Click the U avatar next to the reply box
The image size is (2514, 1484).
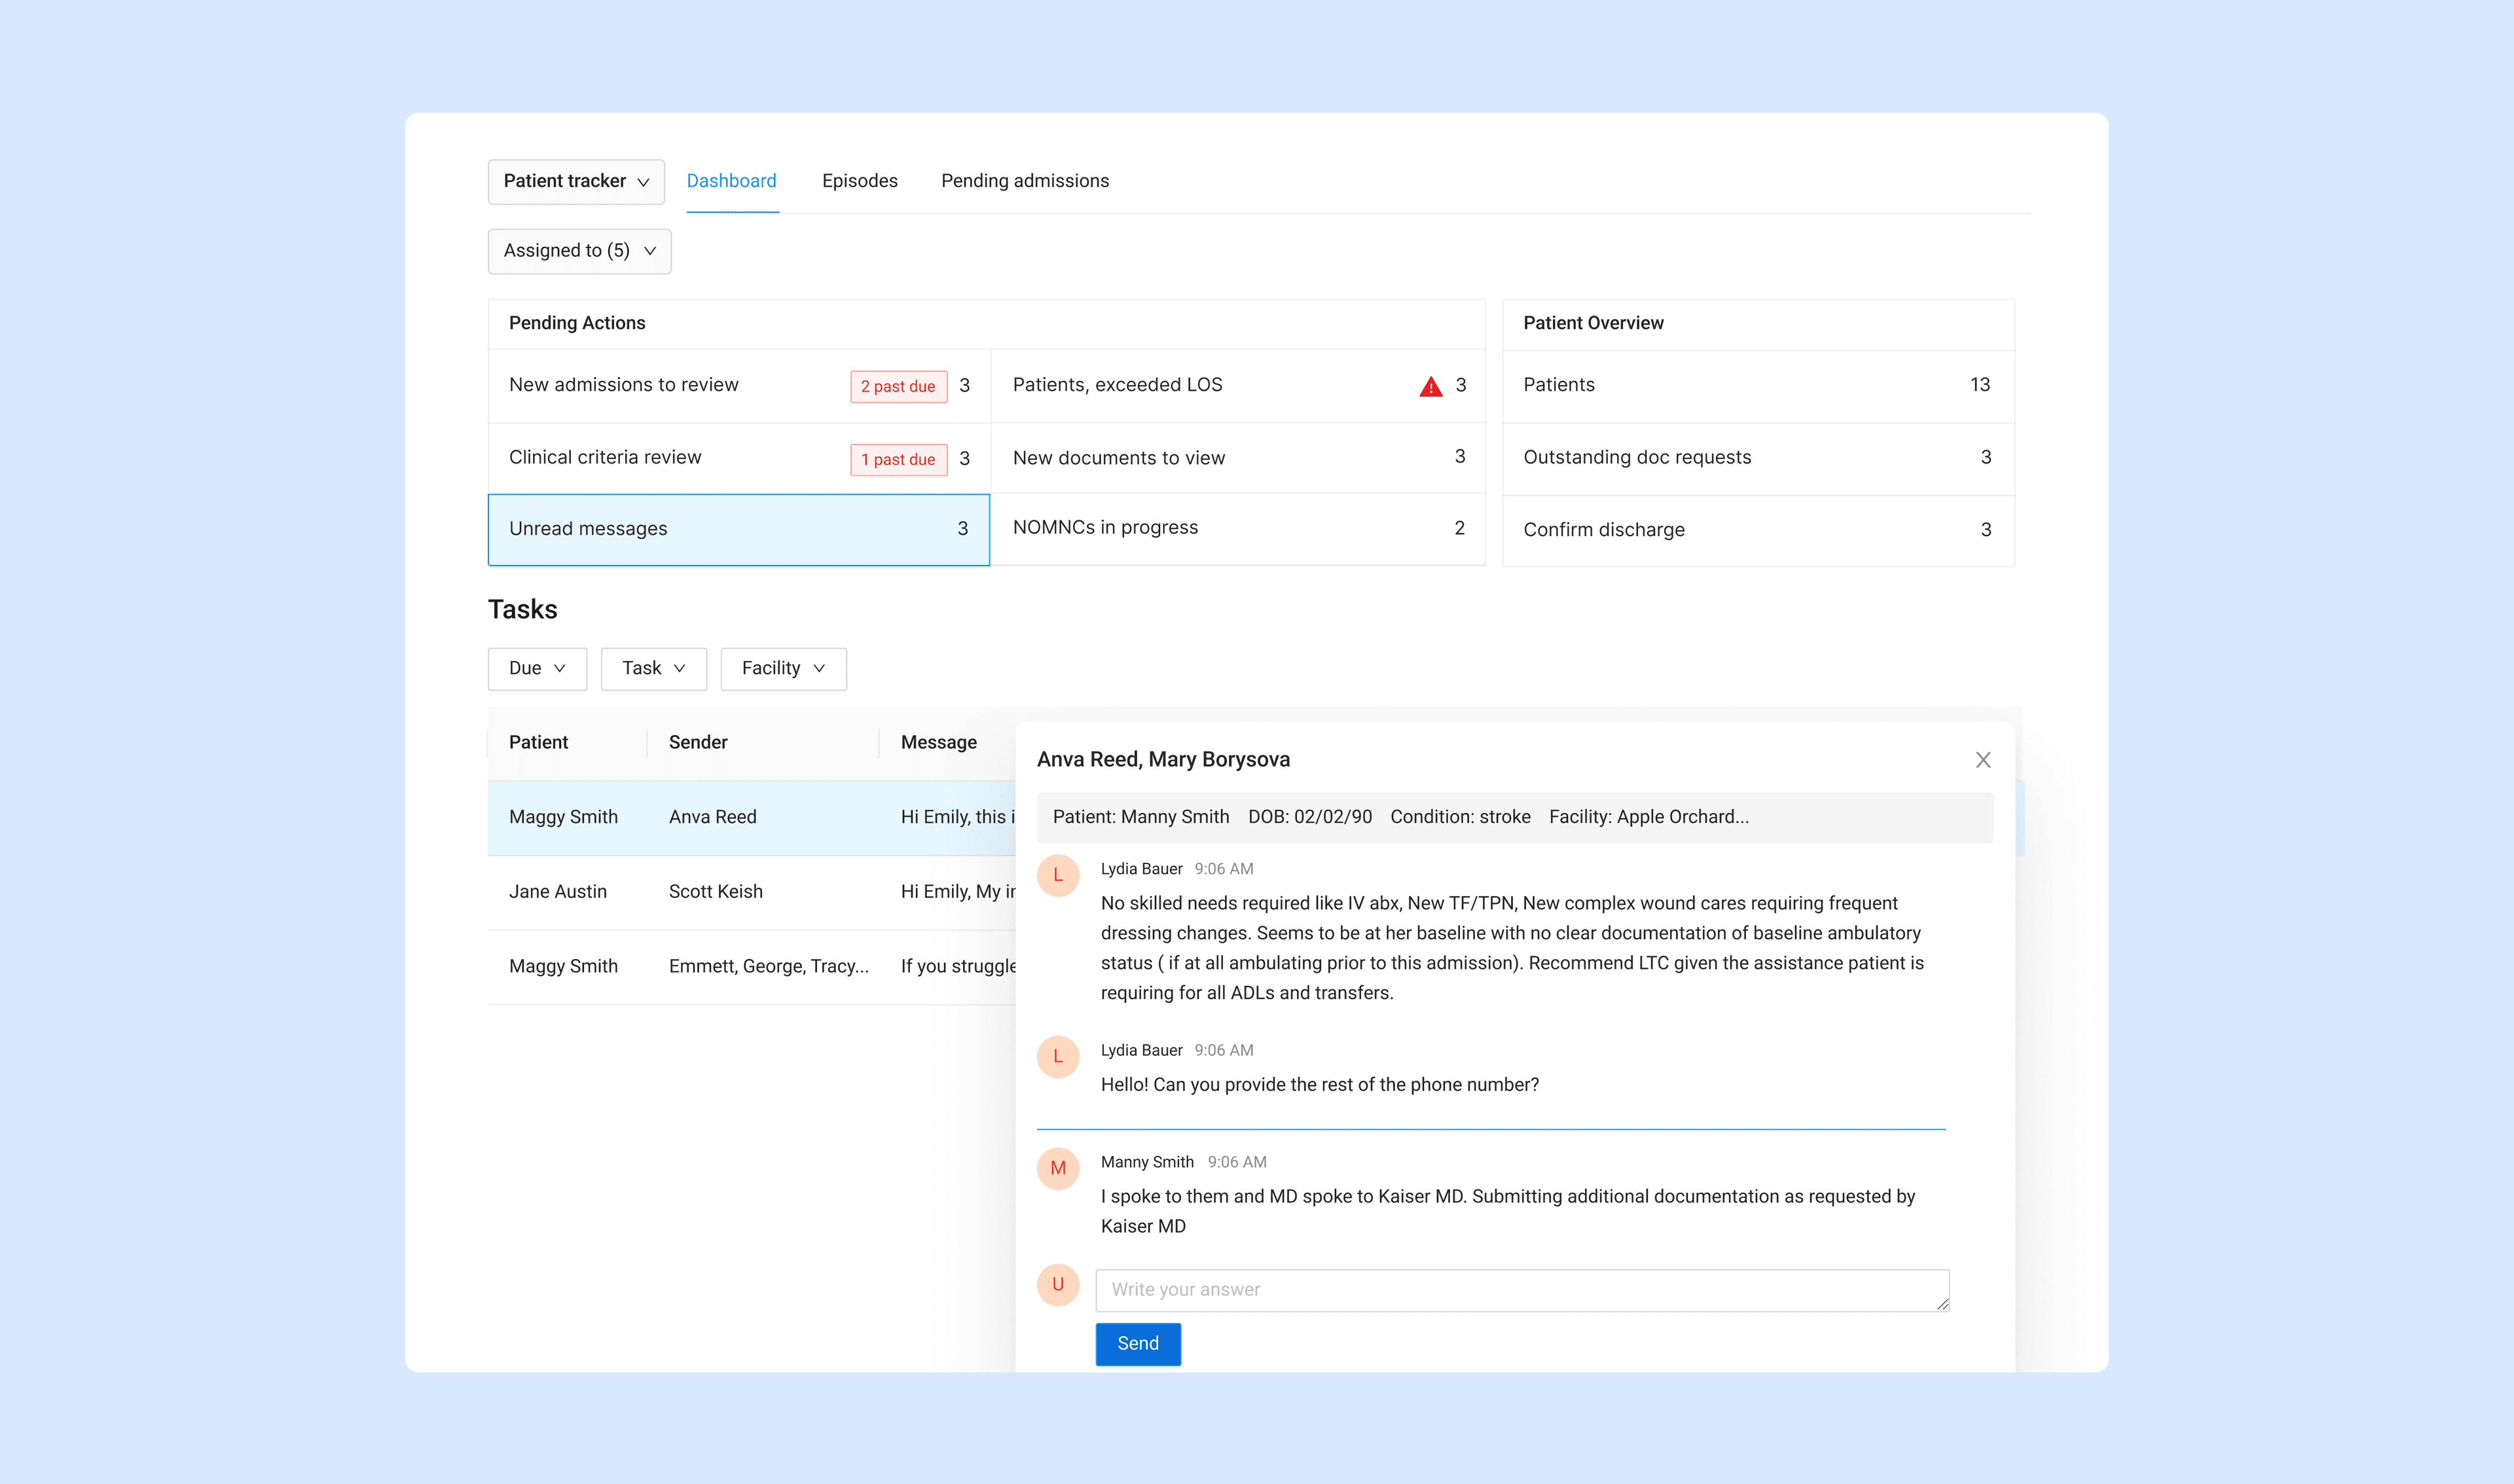(x=1058, y=1285)
